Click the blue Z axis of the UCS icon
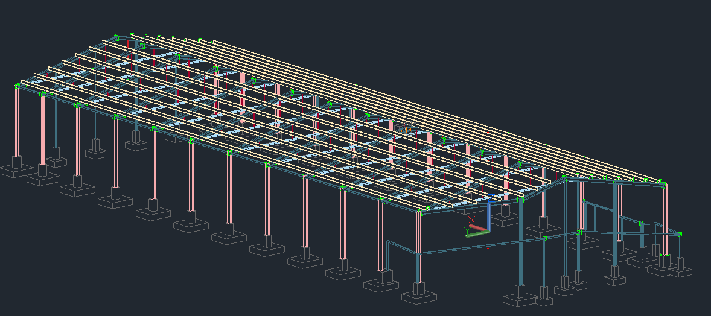The image size is (711, 316). [488, 216]
